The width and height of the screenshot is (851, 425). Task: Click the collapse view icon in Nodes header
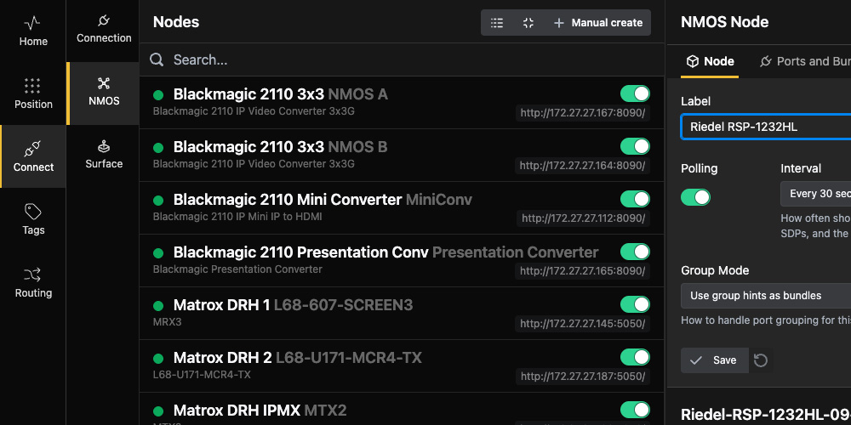pyautogui.click(x=528, y=23)
